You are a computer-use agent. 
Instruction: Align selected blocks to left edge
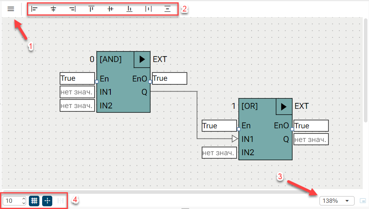(34, 9)
